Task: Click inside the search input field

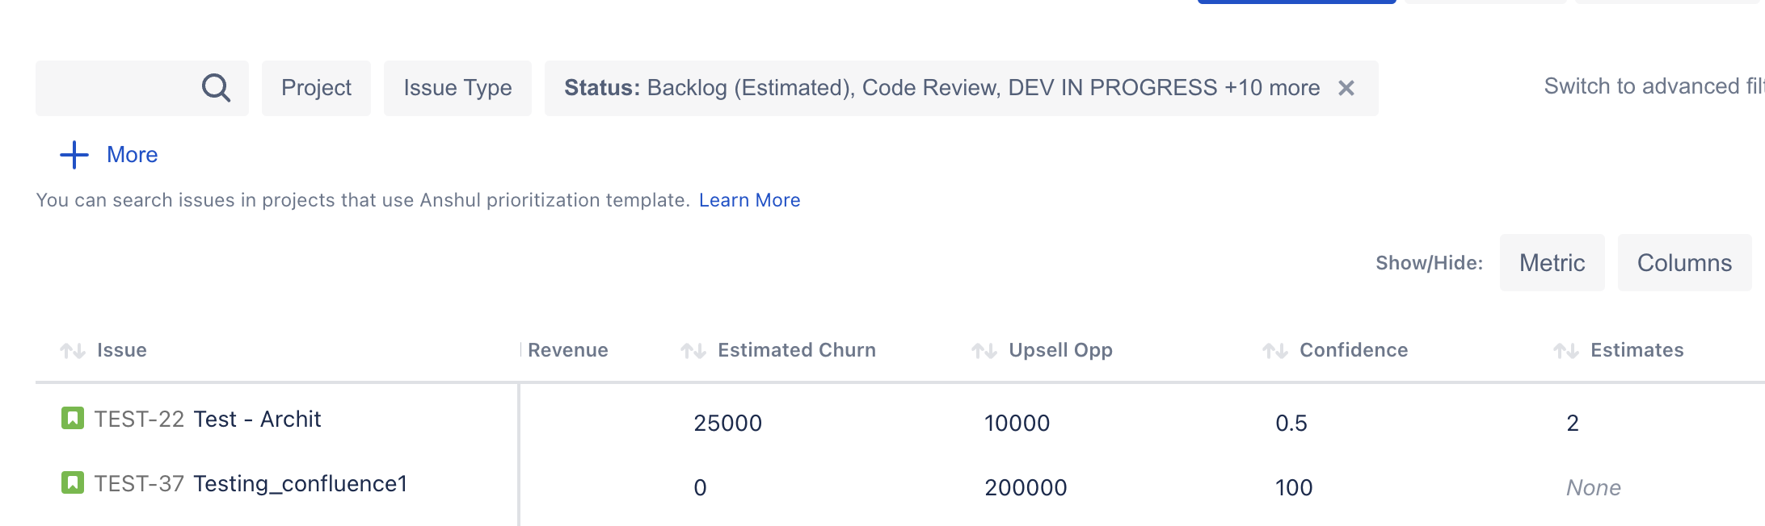Action: (121, 87)
